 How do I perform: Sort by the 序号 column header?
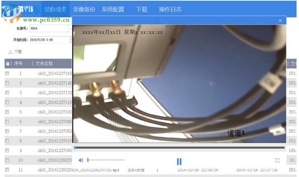18,64
